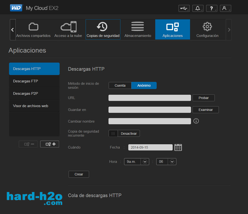Select Descargas HTTP in sidebar
The width and height of the screenshot is (248, 214).
tap(34, 69)
